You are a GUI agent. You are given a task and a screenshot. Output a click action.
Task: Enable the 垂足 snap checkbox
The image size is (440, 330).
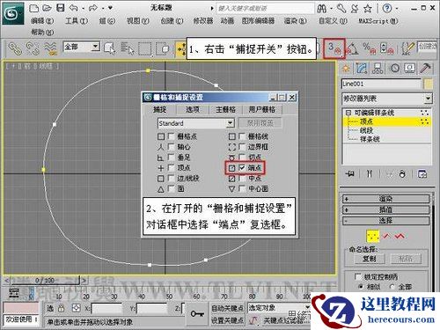171,158
